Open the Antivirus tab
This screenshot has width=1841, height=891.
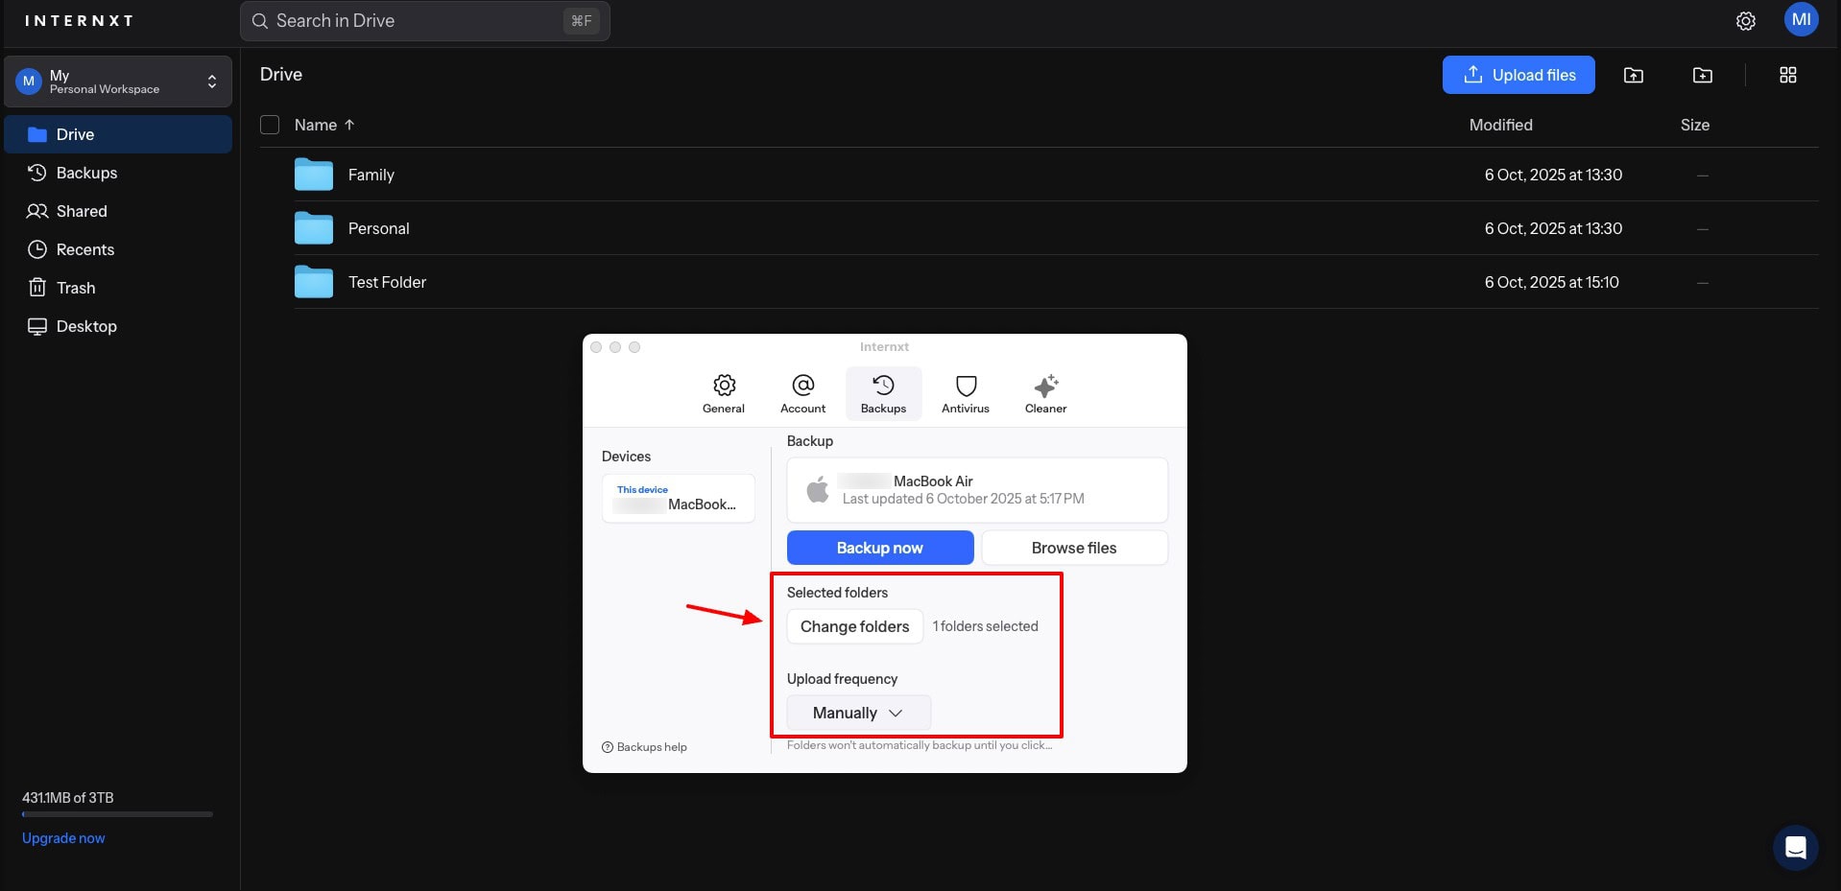coord(966,393)
